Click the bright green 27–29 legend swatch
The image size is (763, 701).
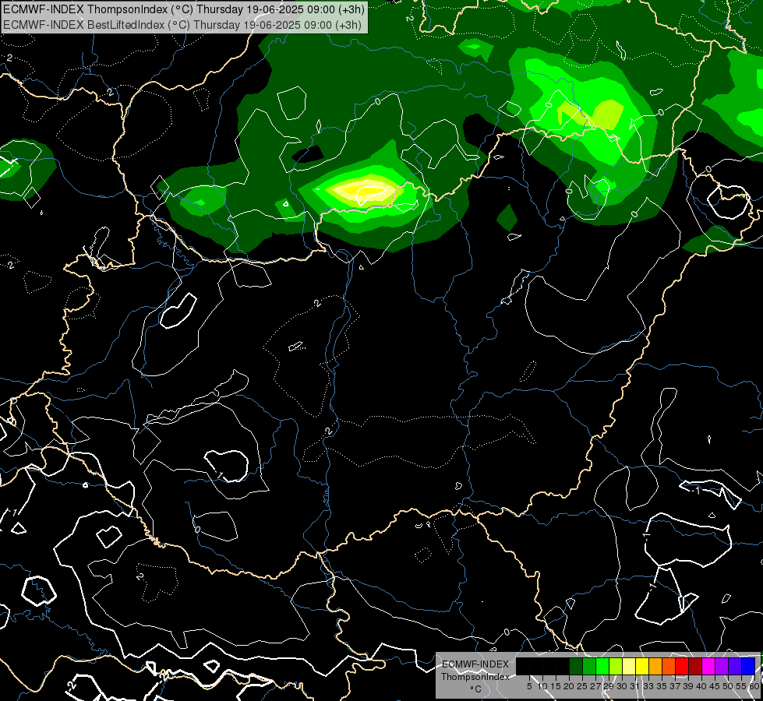coord(602,667)
